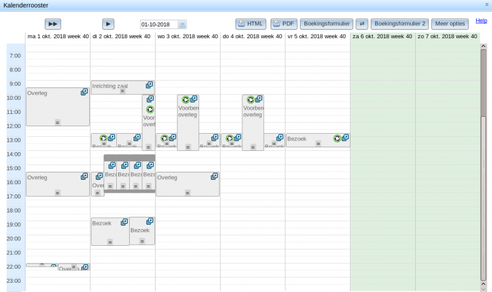This screenshot has height=292, width=492.
Task: Click recurring icon of Wednesday 13:00 Bezoek
Action: coord(164,138)
